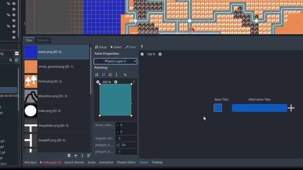Sort the tile sources list
Screen dimensions: 303x170
tap(89, 155)
